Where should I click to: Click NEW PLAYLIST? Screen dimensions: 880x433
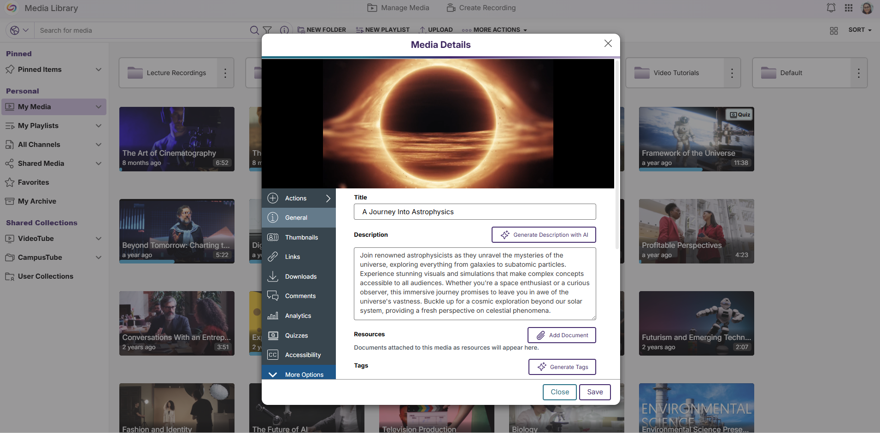(383, 30)
